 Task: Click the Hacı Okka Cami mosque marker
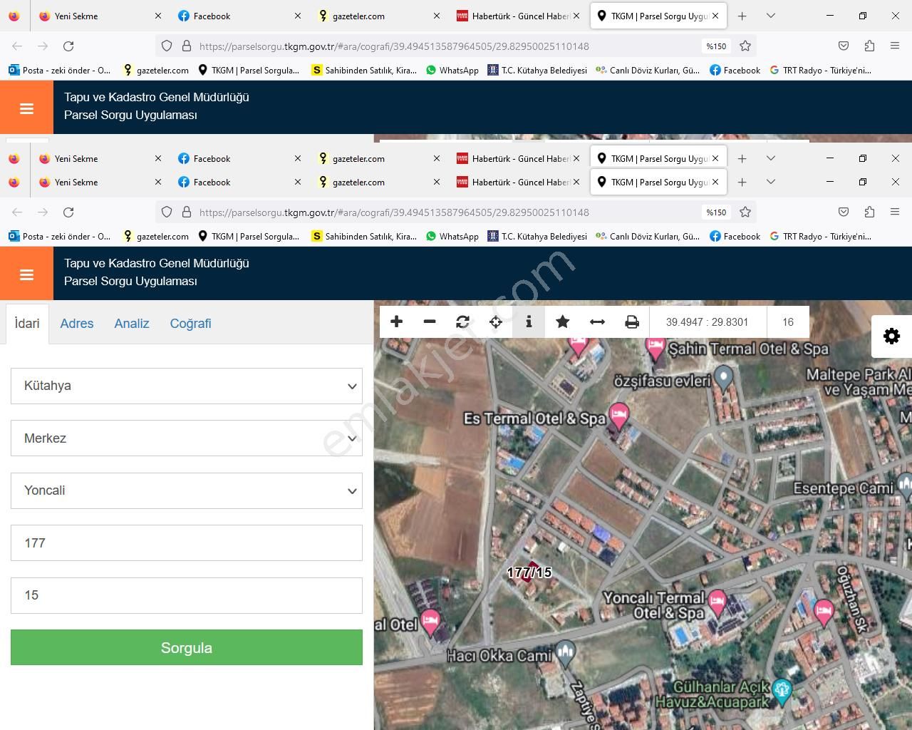pyautogui.click(x=566, y=652)
